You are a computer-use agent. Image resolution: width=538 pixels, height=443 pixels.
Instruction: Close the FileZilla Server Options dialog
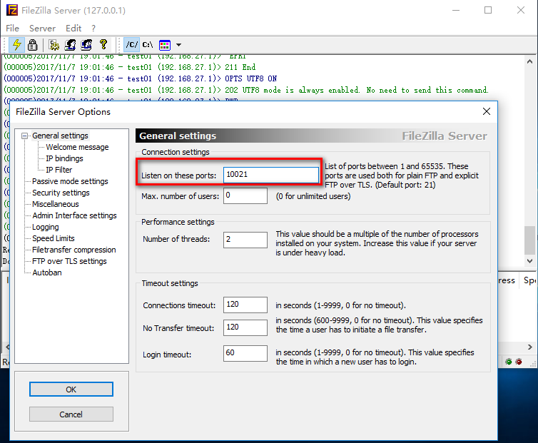coord(486,111)
